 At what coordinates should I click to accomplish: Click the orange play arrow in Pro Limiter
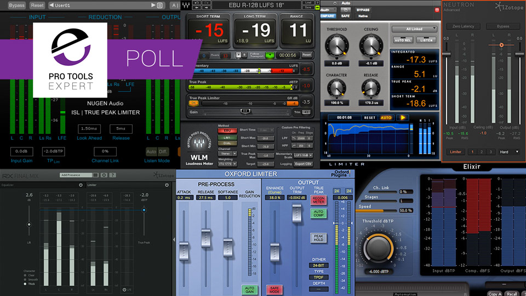(x=403, y=118)
